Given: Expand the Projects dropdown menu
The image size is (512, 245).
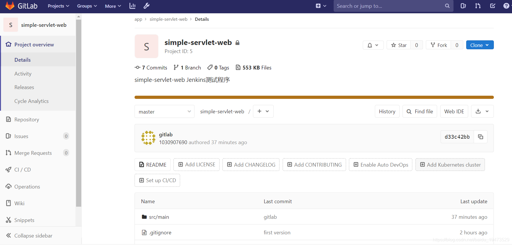Looking at the screenshot, I should (x=58, y=6).
